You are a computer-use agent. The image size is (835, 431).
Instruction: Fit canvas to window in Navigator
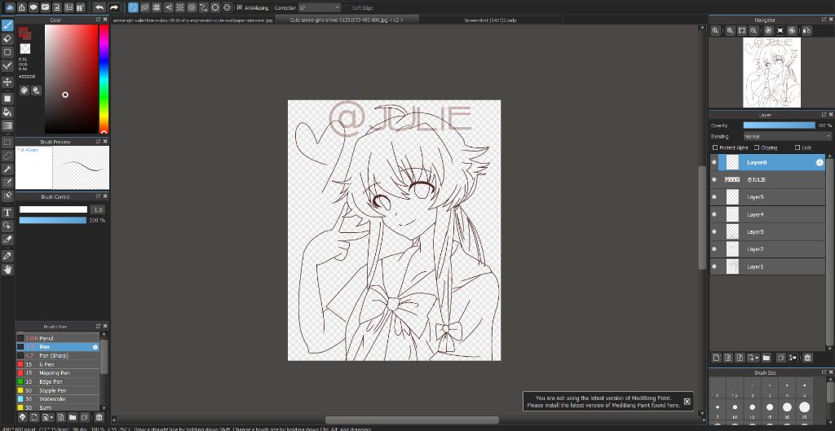coord(742,31)
